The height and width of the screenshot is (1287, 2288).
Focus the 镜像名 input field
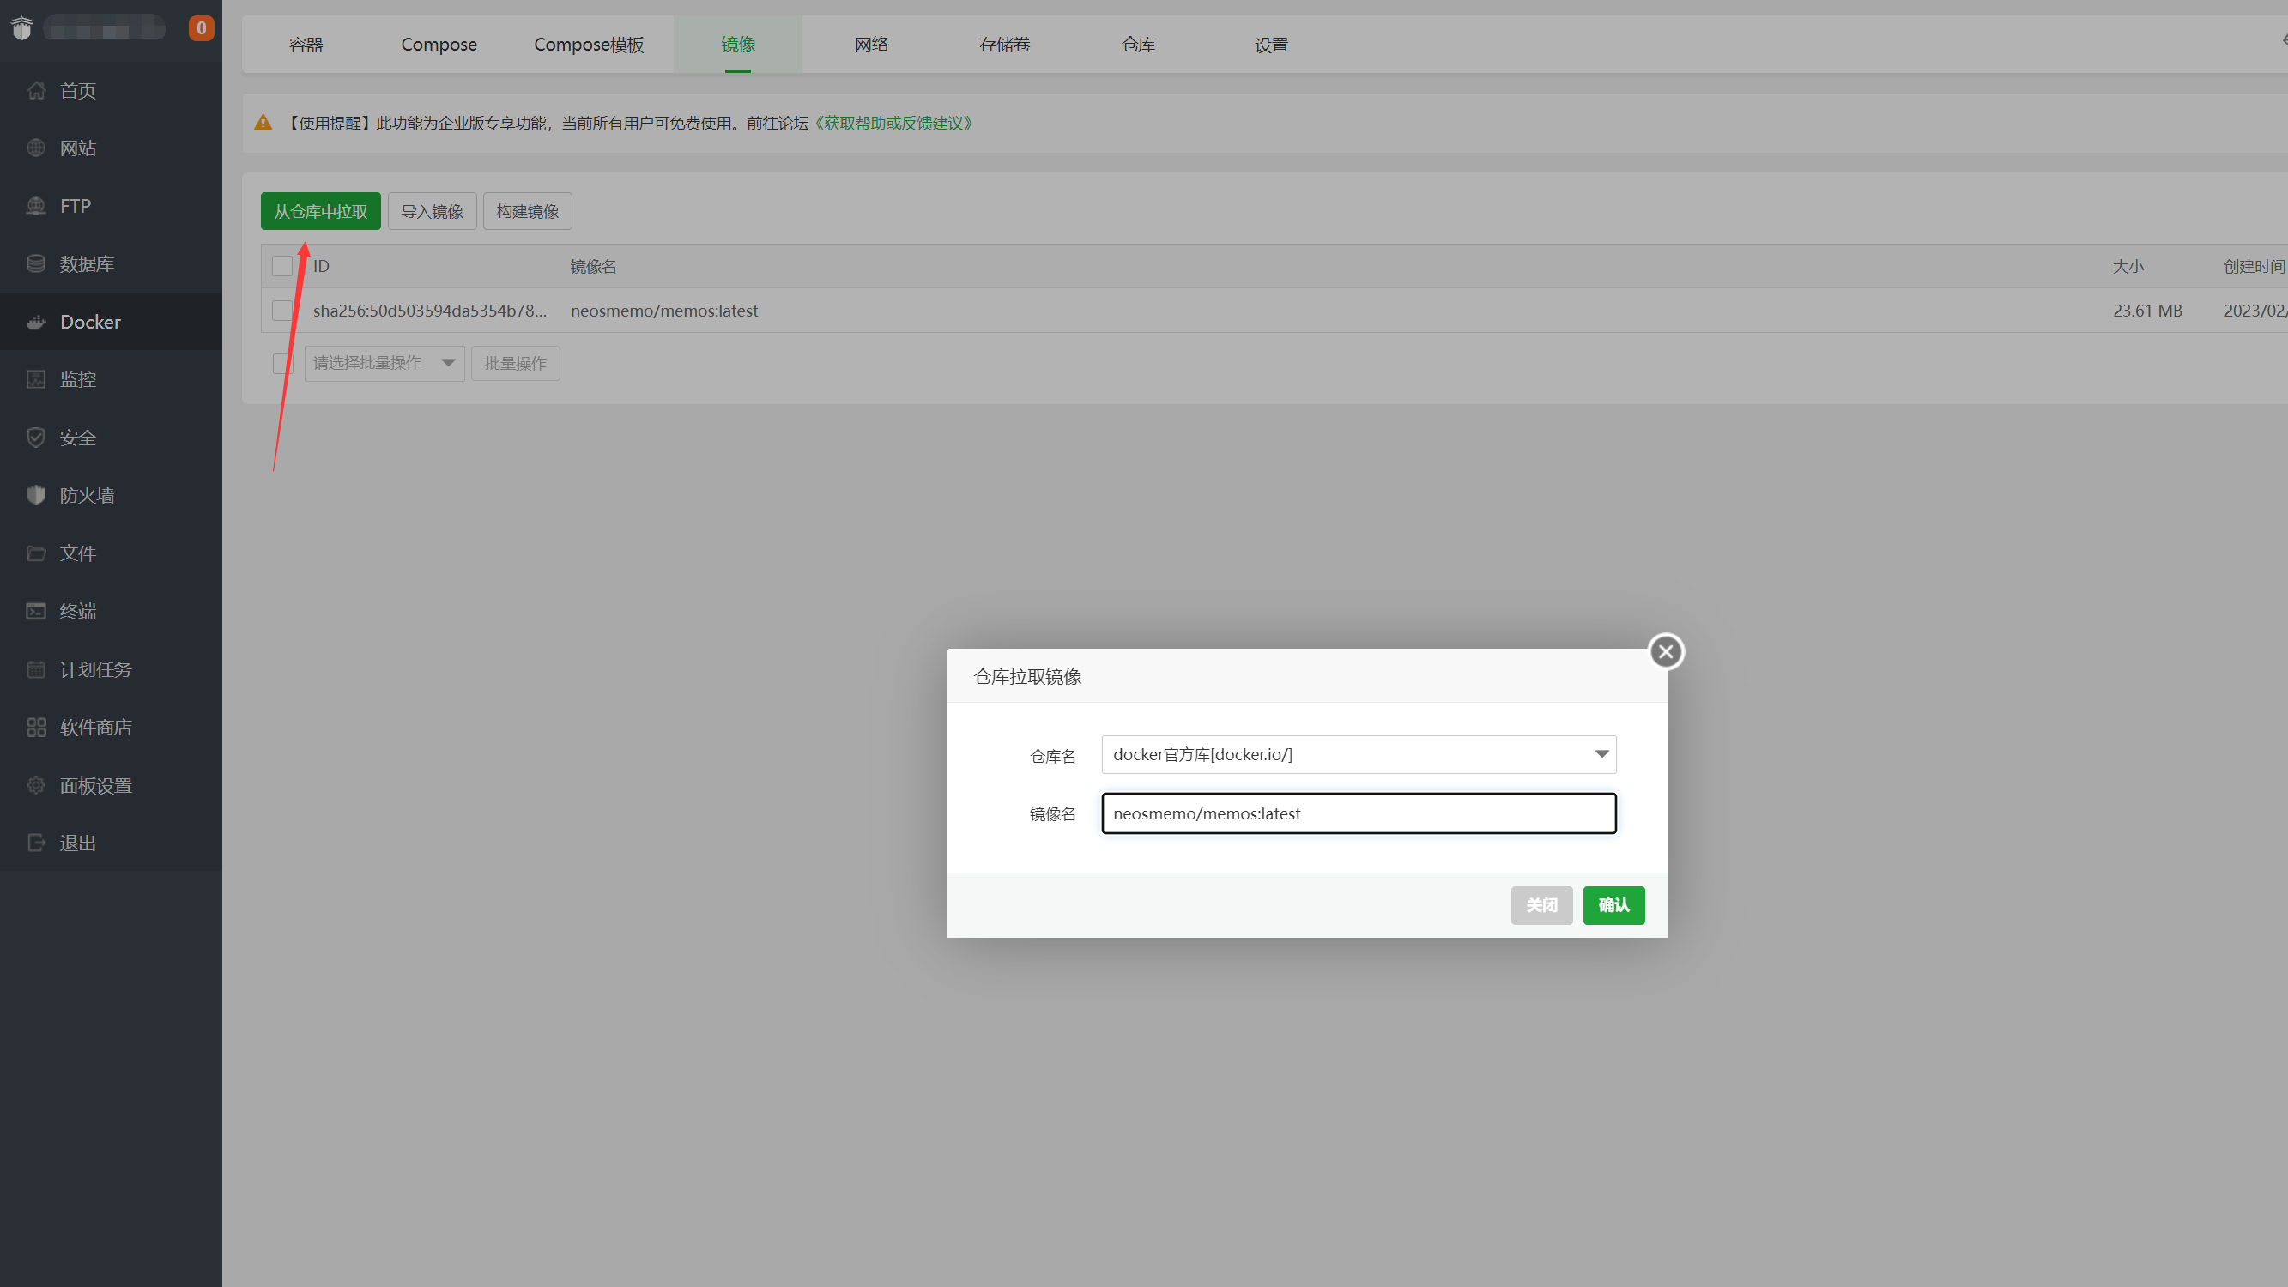(x=1358, y=813)
